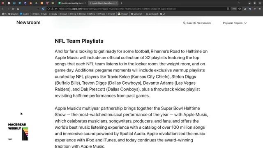
Task: Open first red pinned tab
Action: click(3, 3)
